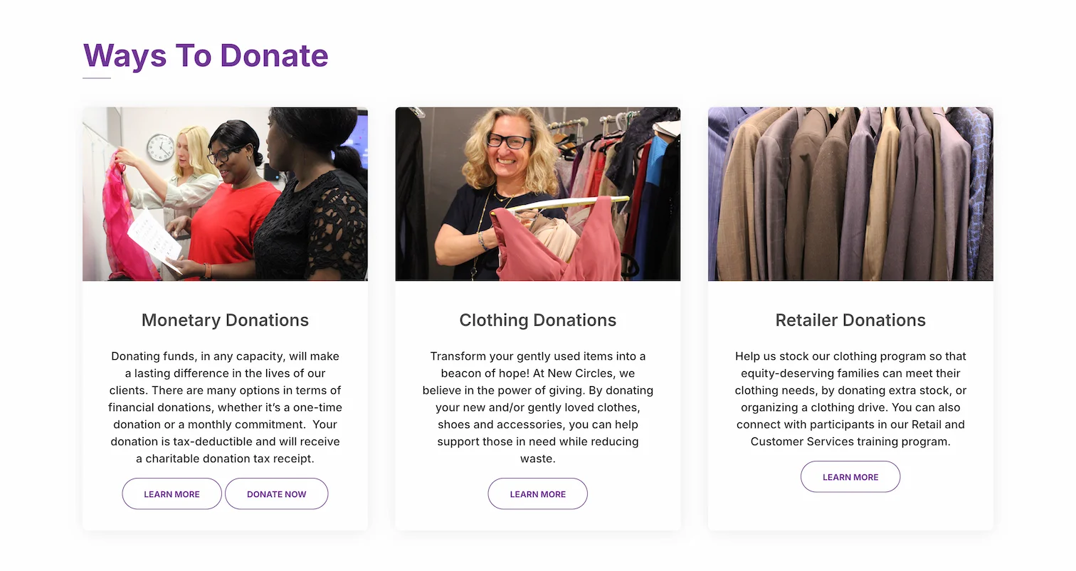This screenshot has height=571, width=1076.
Task: Click the Learn More button under Monetary Donations
Action: [172, 493]
